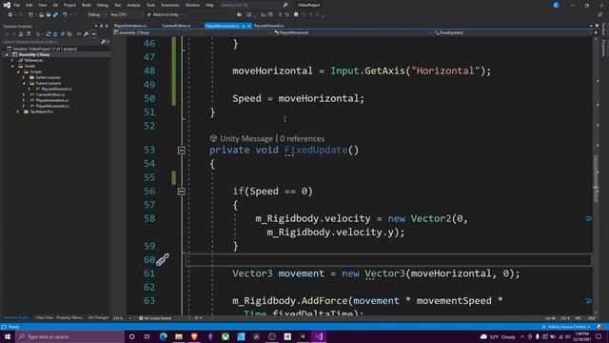This screenshot has width=609, height=343.
Task: Click the Solution Explorer home icon
Action: (21, 34)
